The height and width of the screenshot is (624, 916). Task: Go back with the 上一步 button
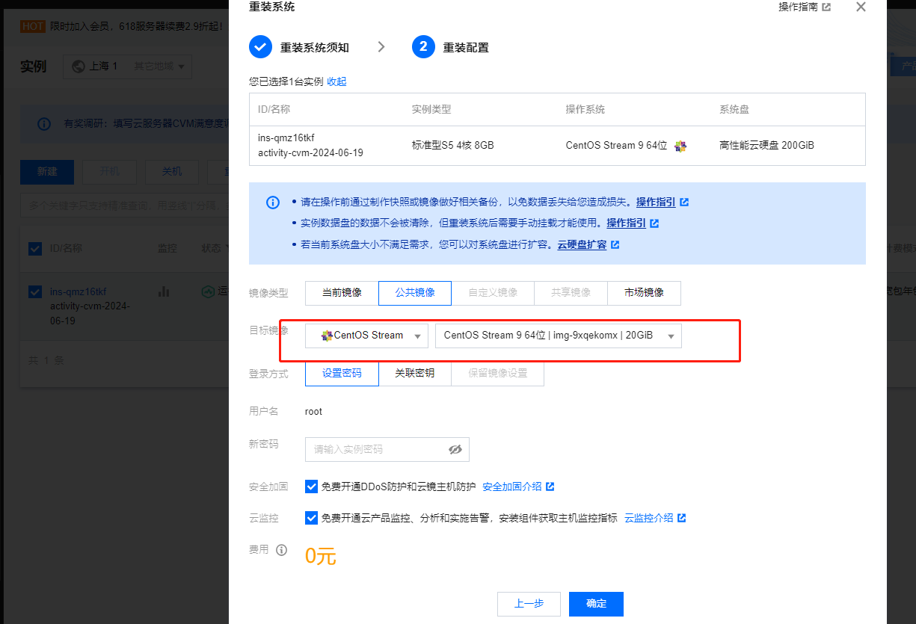(529, 604)
